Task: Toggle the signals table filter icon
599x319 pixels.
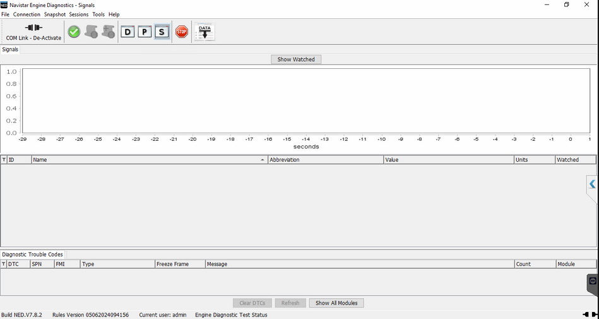Action: pos(4,160)
